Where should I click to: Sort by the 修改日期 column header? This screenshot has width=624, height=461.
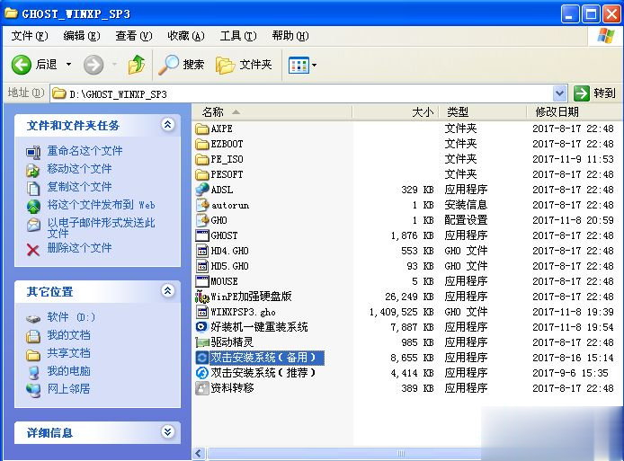[557, 112]
